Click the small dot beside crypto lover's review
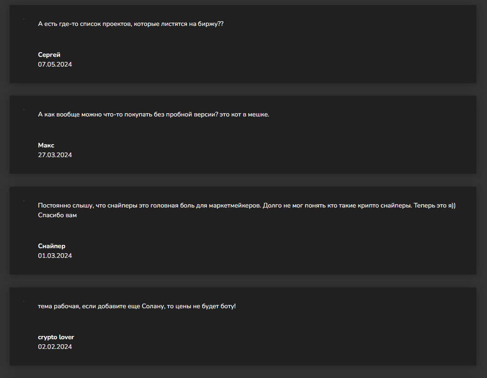Image resolution: width=487 pixels, height=378 pixels. click(24, 301)
